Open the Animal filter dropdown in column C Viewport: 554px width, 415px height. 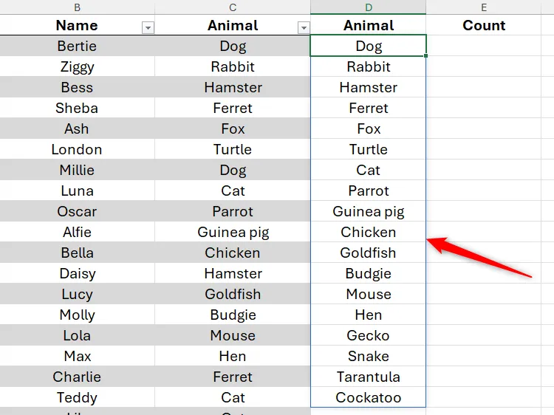(303, 27)
